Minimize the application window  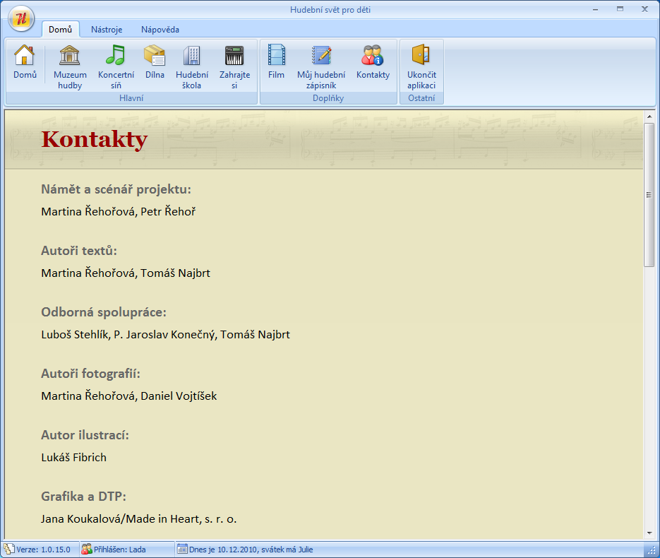point(595,9)
